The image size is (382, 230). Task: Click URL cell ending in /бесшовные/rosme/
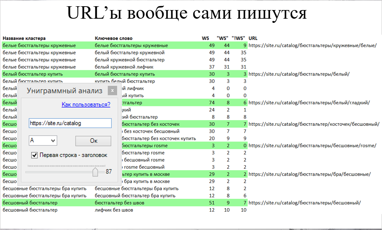coord(312,145)
